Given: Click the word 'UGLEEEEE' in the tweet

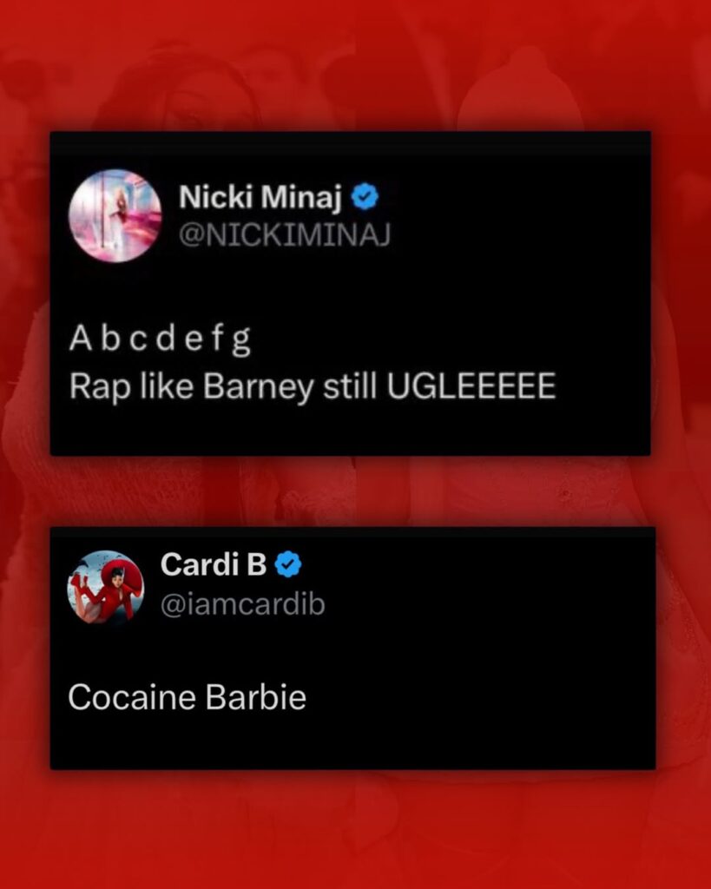Looking at the screenshot, I should pos(471,386).
